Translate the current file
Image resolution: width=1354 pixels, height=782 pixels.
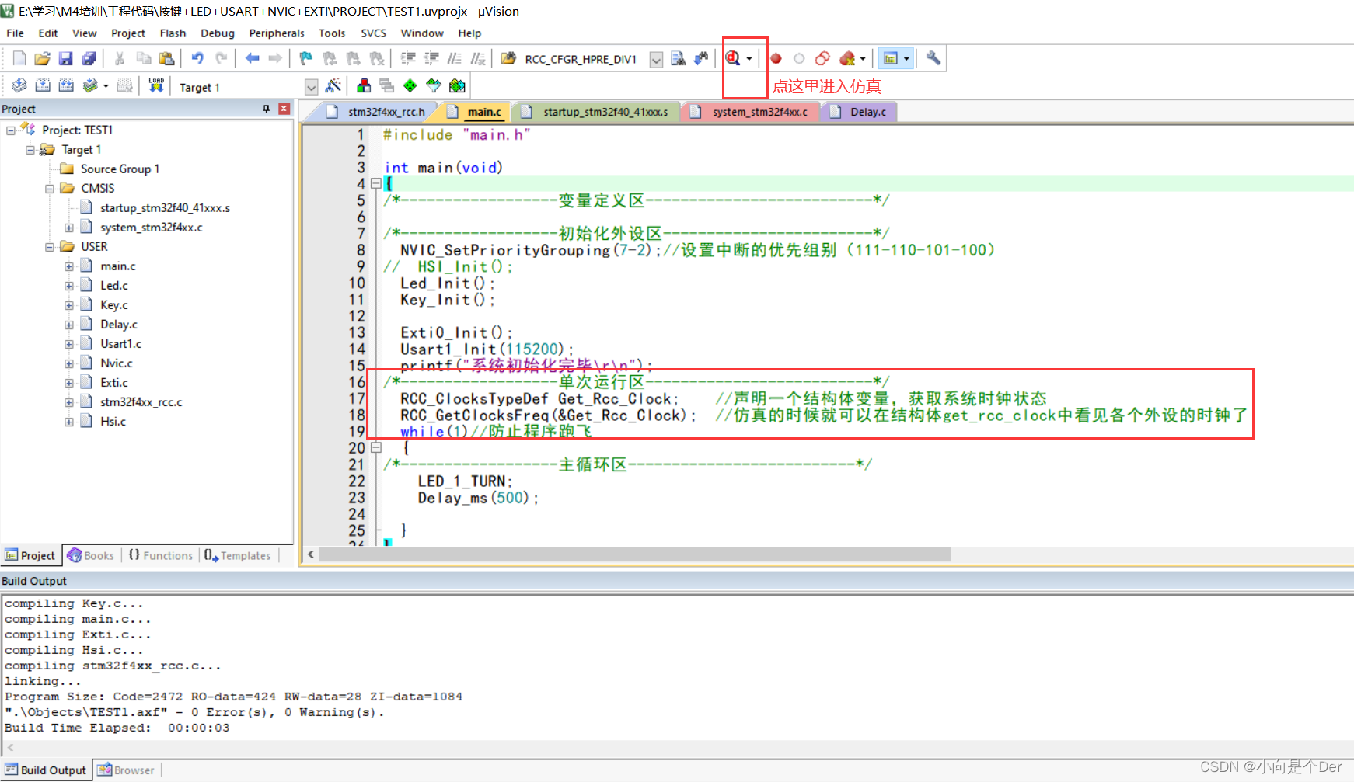click(19, 85)
